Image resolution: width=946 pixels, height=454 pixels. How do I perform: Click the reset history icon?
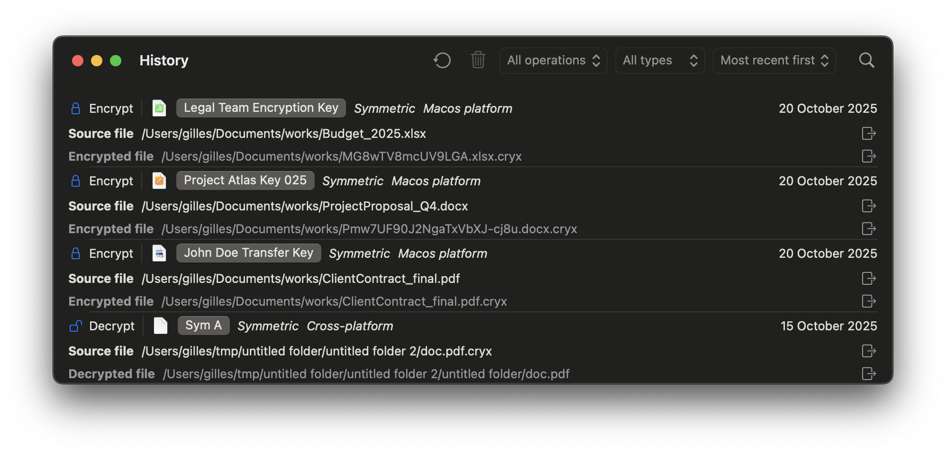pos(441,60)
